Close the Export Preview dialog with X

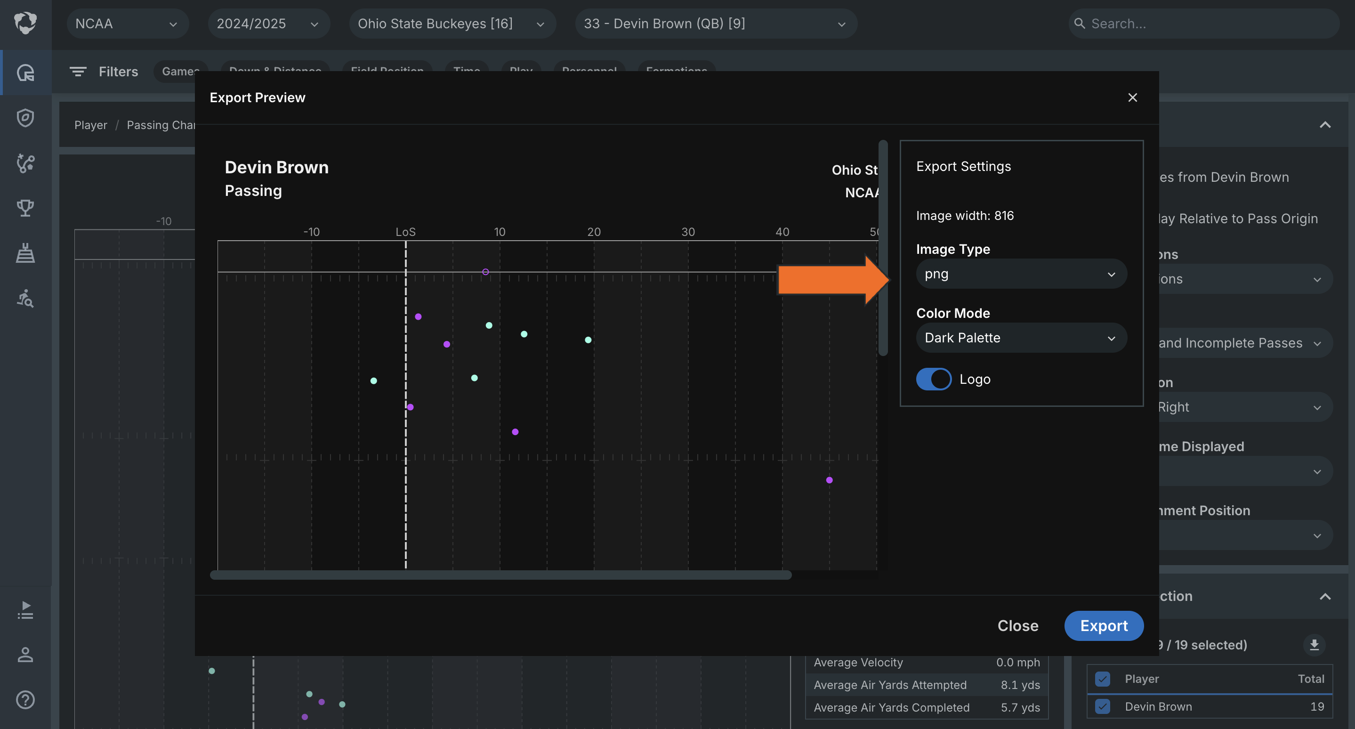(1132, 97)
